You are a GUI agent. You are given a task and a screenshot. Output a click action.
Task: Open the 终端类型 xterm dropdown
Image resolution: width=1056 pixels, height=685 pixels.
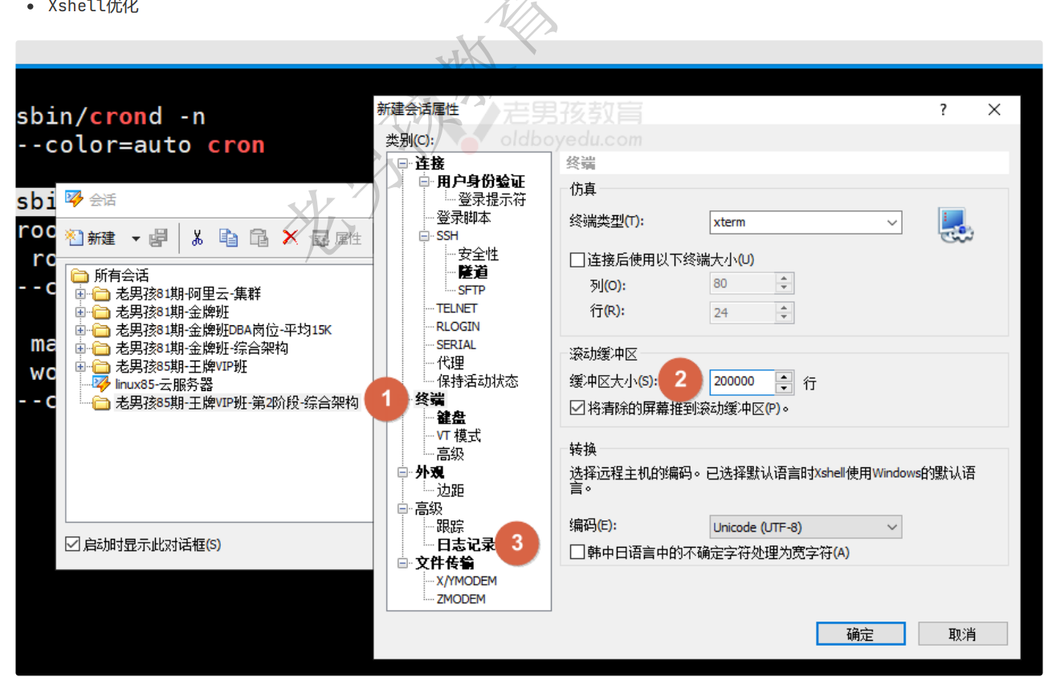(891, 222)
